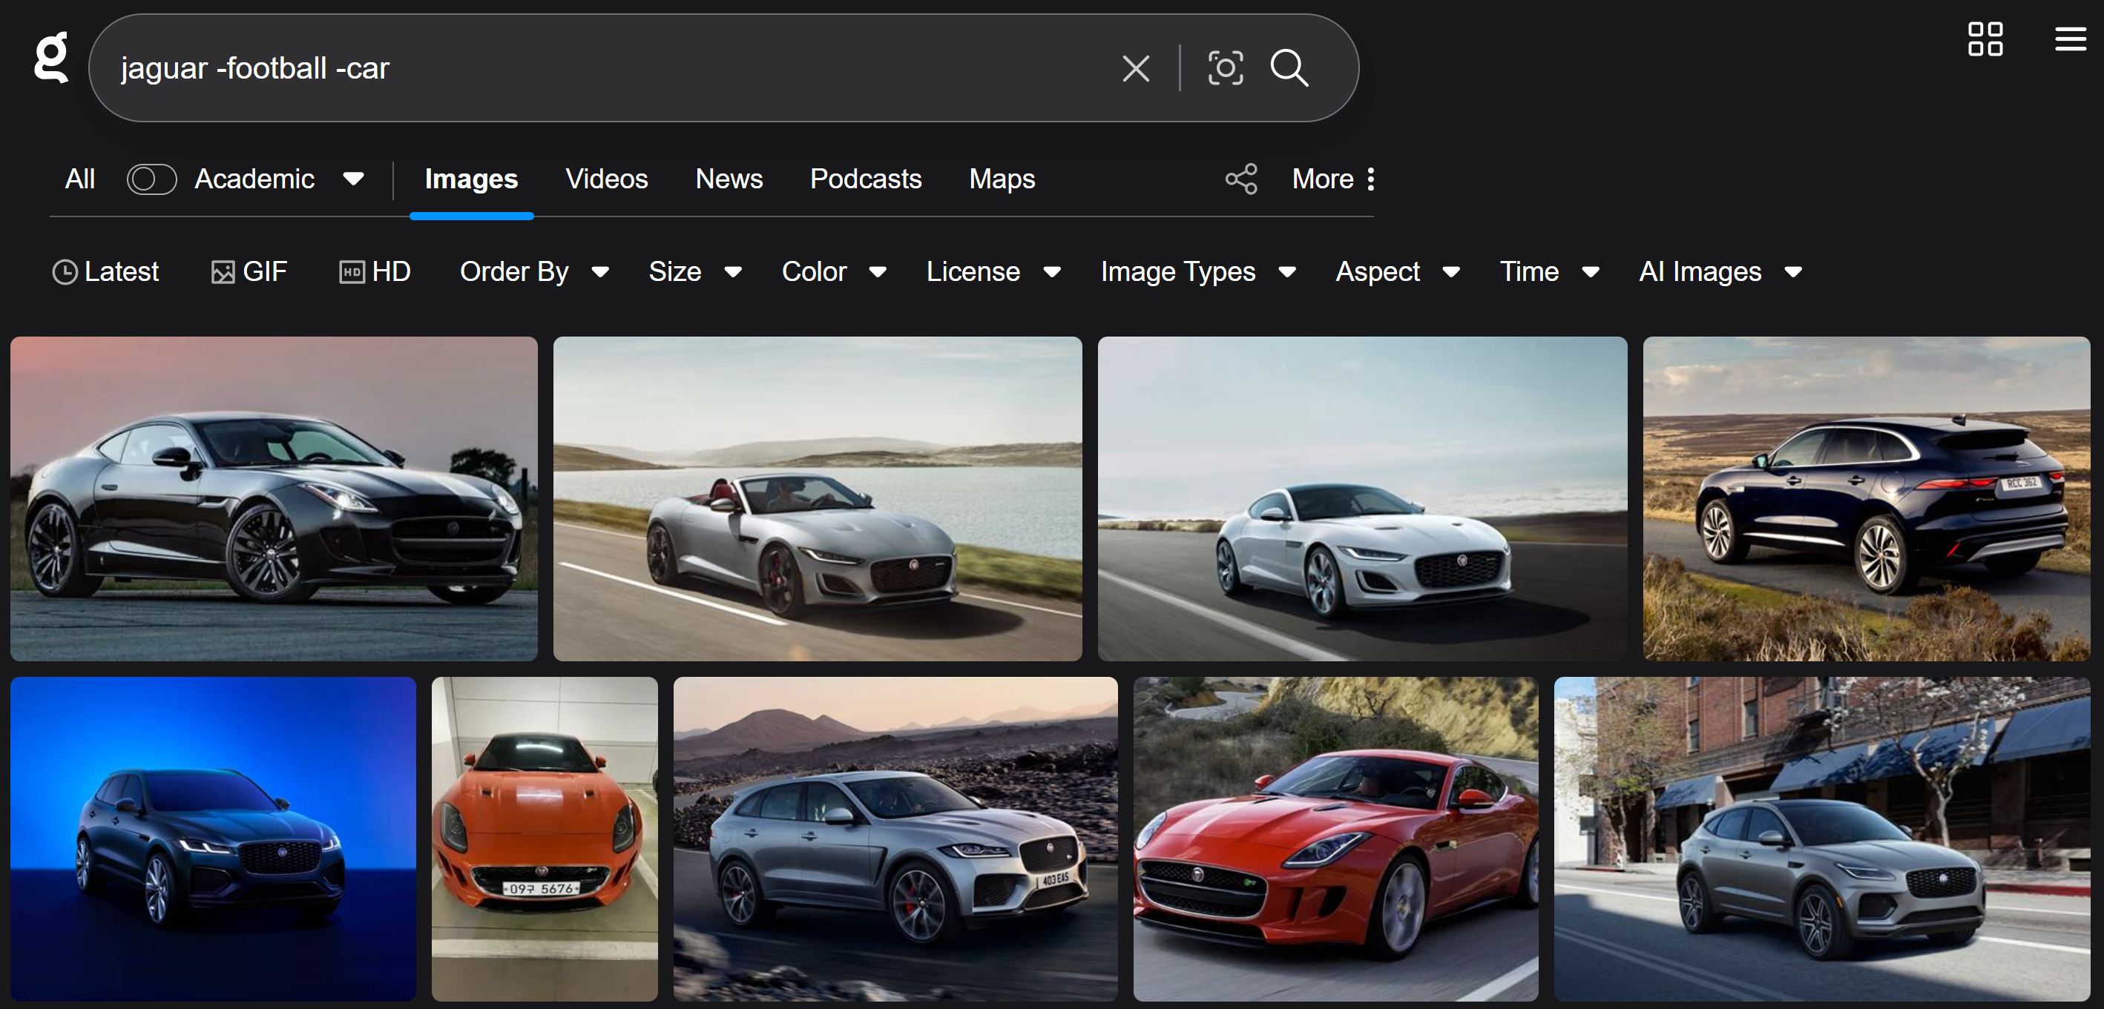Open the apps grid icon

tap(1985, 39)
